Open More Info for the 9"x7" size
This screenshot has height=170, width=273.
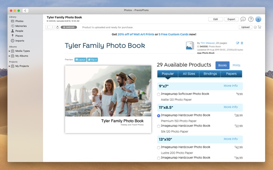(x=231, y=86)
